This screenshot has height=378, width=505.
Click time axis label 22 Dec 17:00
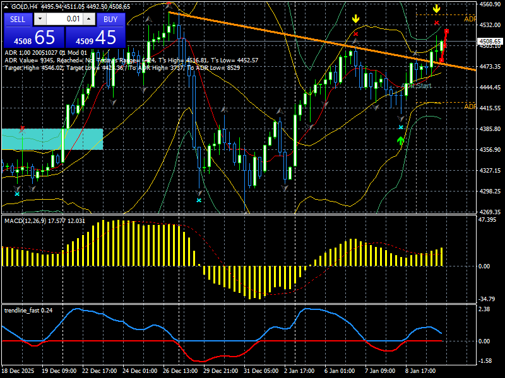tap(100, 370)
